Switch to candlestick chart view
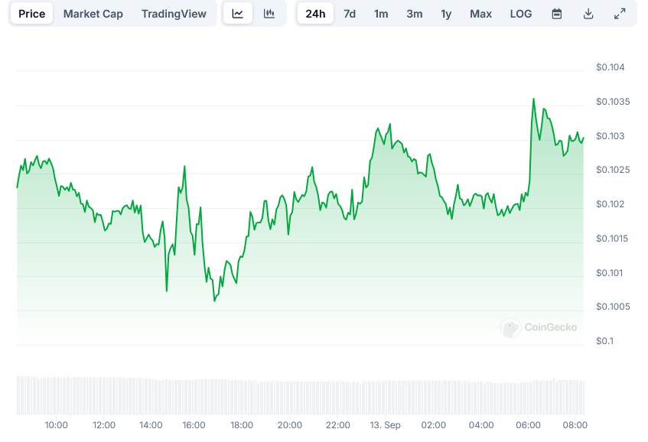 pos(269,14)
